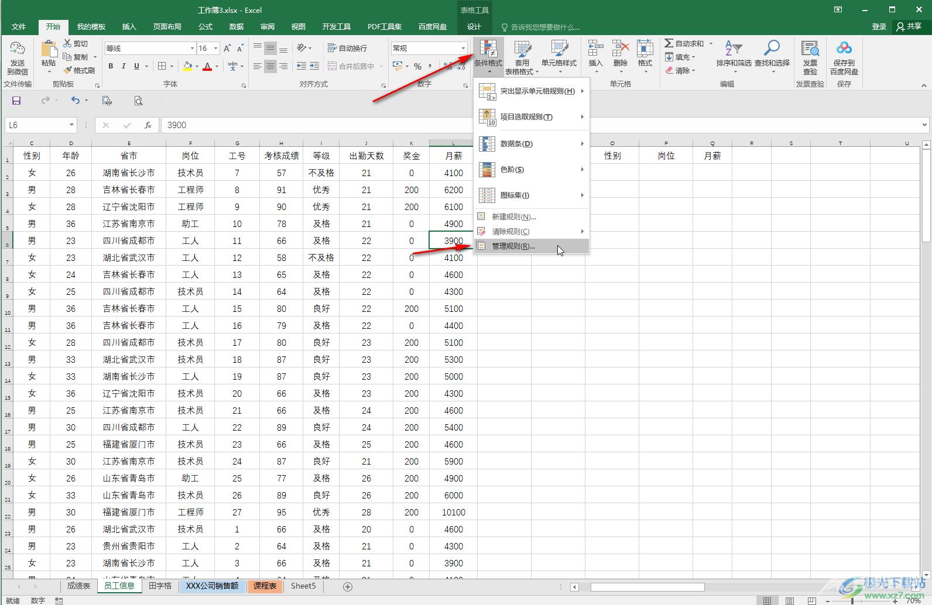Click the increase indent icon

point(314,66)
